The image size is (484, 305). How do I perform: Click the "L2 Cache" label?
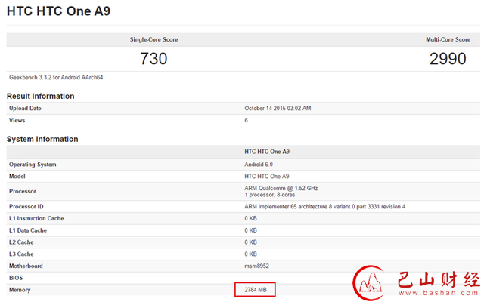click(x=21, y=242)
